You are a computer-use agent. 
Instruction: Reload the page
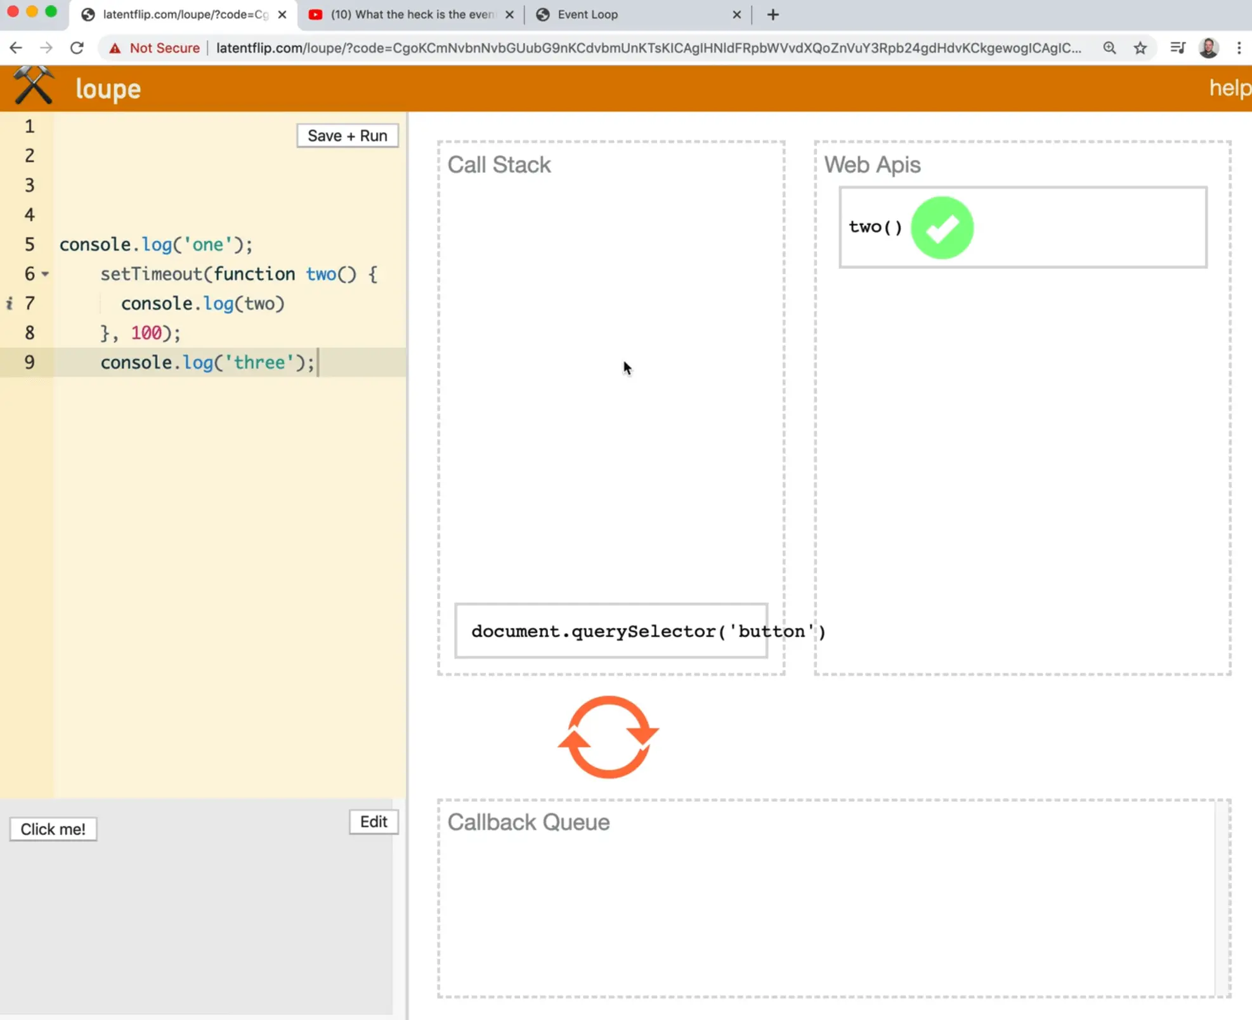[77, 48]
